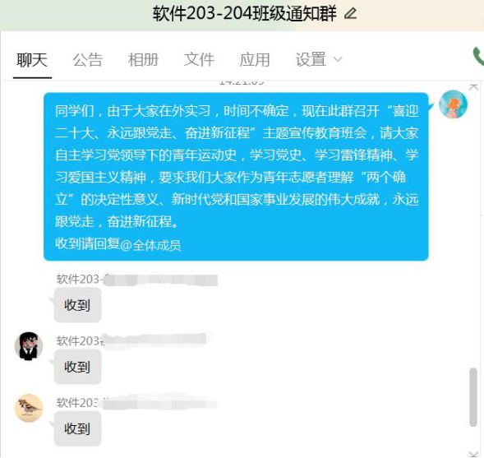
Task: Open the 设置 menu tab
Action: tap(311, 59)
